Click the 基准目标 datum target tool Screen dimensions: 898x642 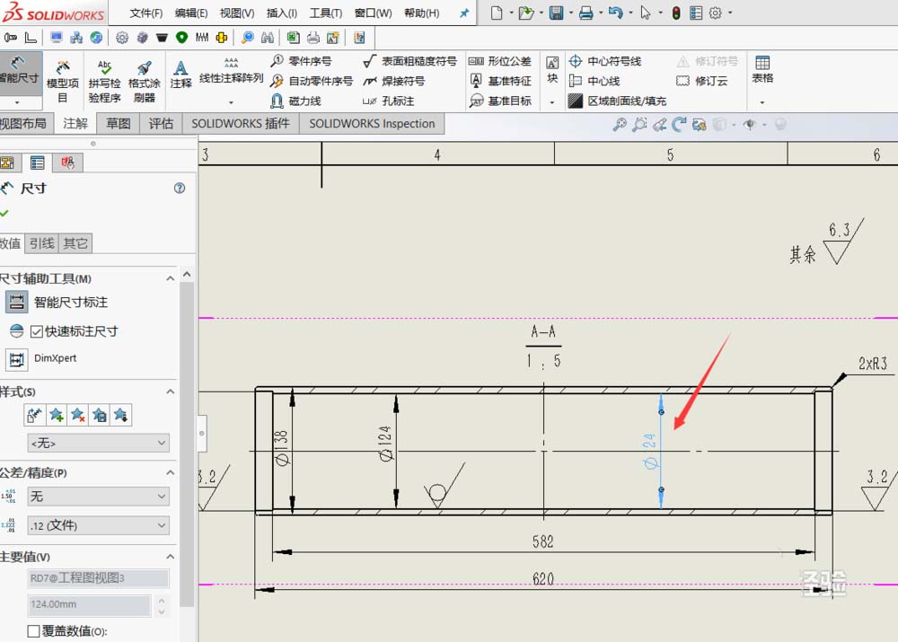(500, 101)
